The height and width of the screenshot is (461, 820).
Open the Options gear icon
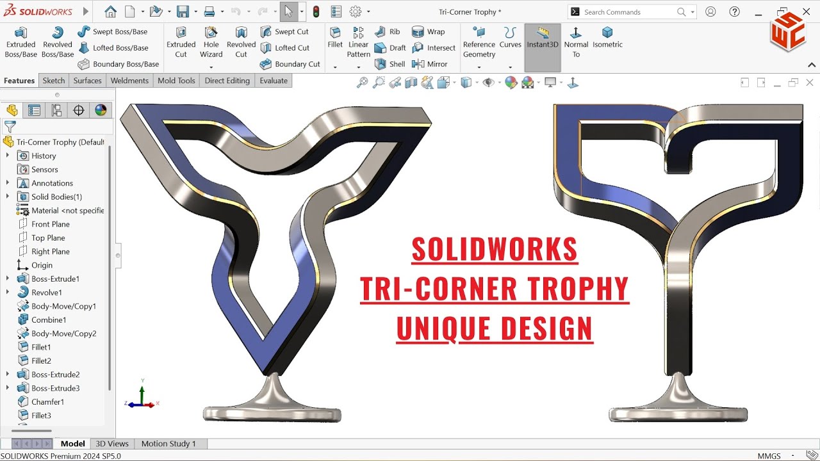pos(356,12)
